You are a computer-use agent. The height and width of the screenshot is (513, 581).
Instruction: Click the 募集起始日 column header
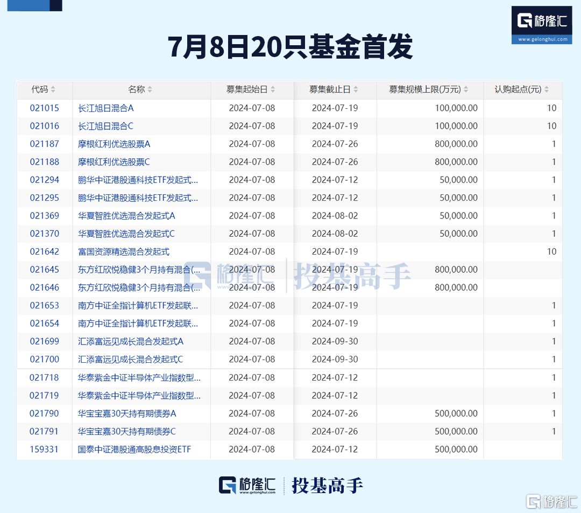(252, 90)
